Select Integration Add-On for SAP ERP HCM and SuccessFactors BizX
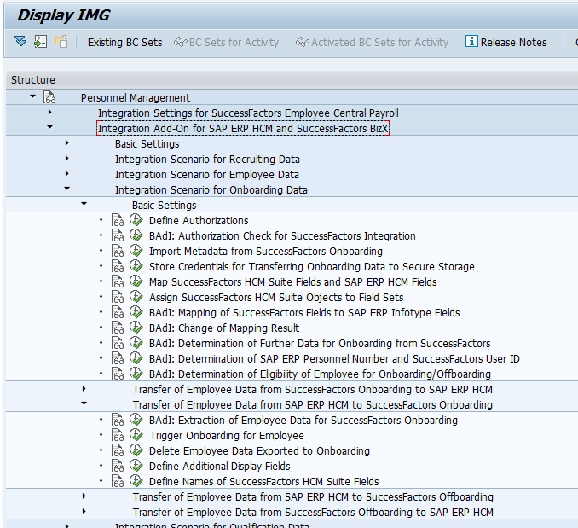Viewport: 578px width, 528px height. (243, 128)
